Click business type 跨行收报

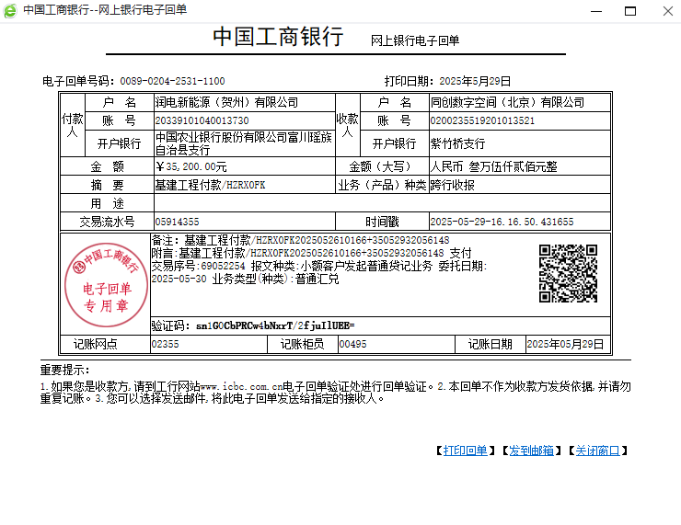(452, 186)
